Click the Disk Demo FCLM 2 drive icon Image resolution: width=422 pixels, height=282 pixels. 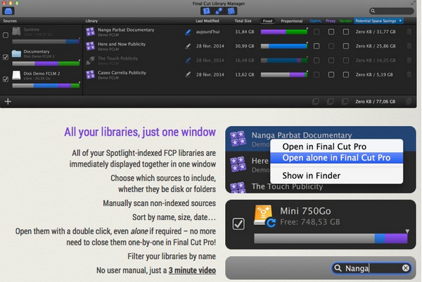coord(16,75)
